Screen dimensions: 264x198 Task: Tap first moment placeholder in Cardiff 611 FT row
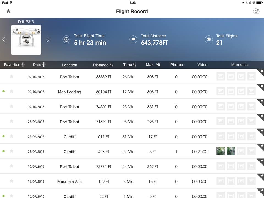[221, 136]
